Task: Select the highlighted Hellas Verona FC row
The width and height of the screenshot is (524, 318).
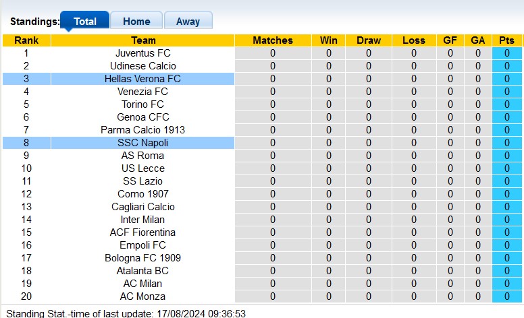Action: pos(142,79)
